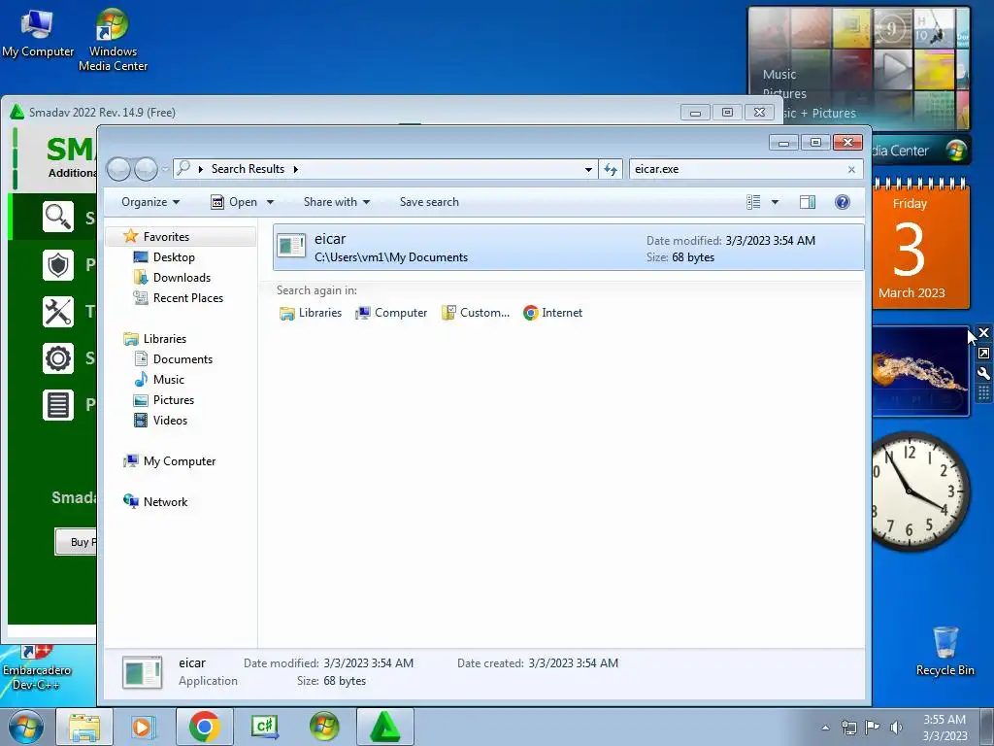Click the change view icon

coord(753,202)
